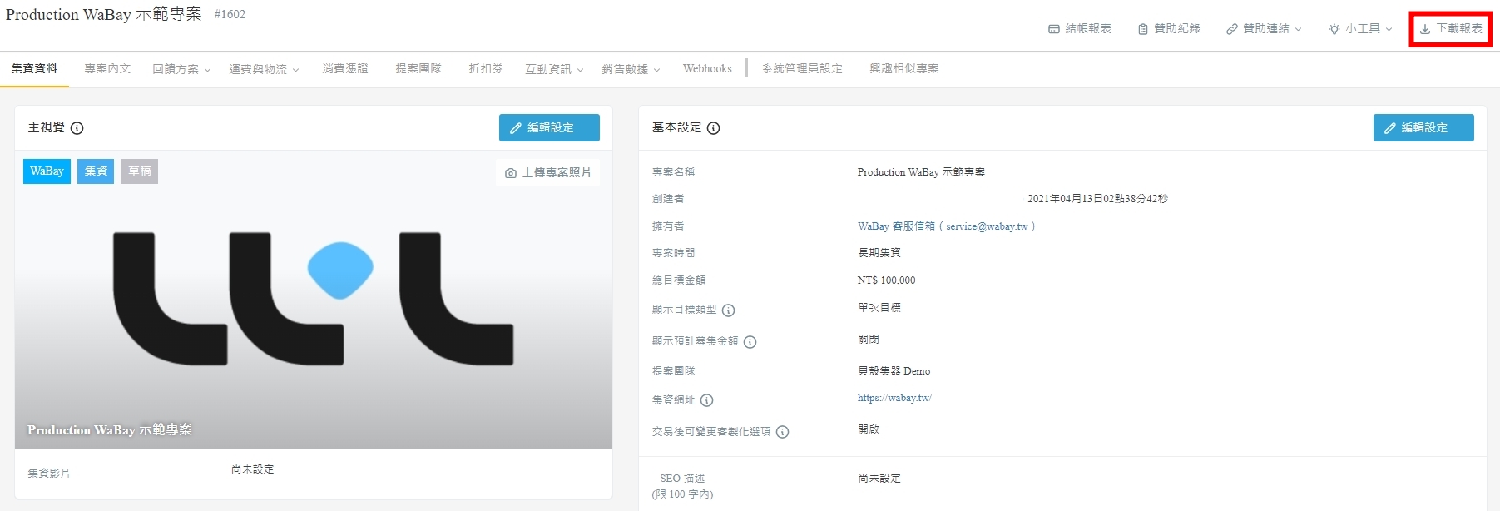This screenshot has width=1500, height=511.
Task: Open the 贊助紀錄 sponsorship records
Action: click(1169, 29)
